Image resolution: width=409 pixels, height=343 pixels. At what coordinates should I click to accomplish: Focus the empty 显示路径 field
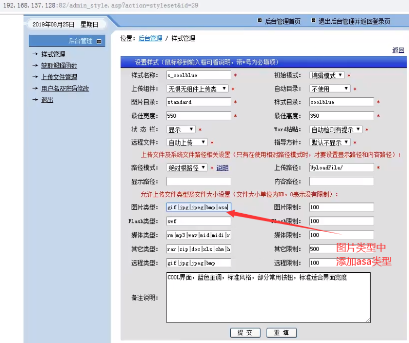click(199, 181)
